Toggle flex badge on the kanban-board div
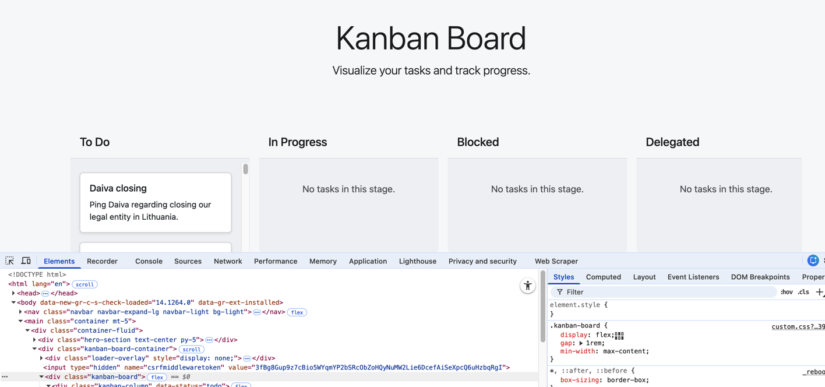Image resolution: width=825 pixels, height=387 pixels. 157,377
